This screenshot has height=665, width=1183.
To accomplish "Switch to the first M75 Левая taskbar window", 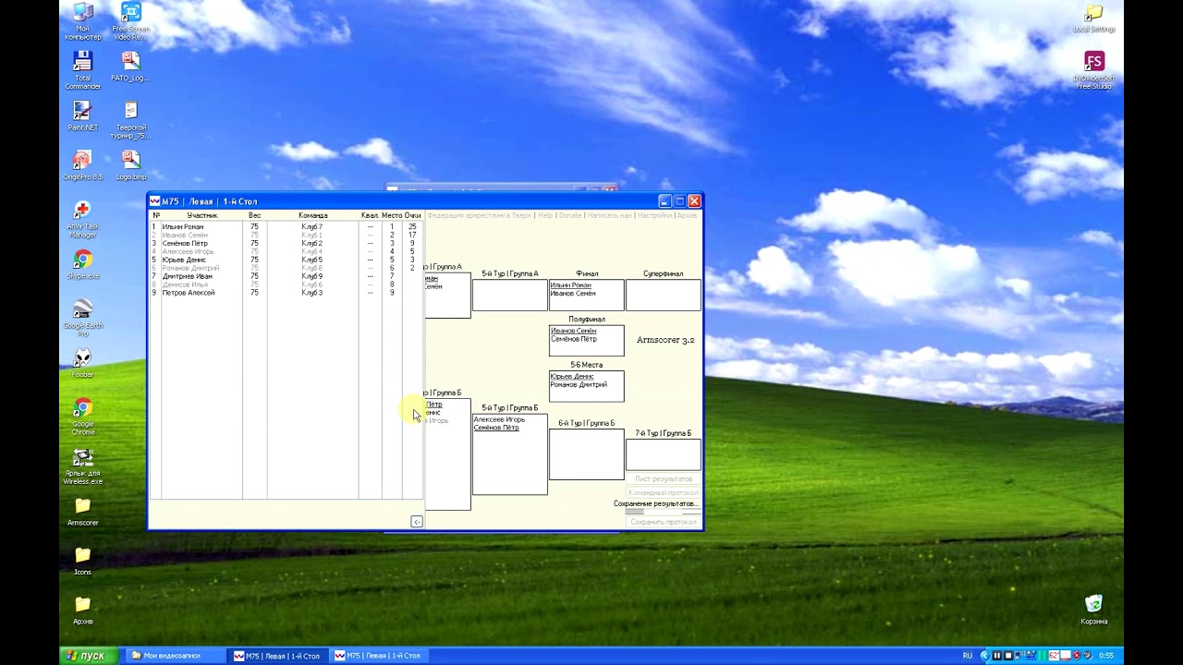I will coord(277,656).
